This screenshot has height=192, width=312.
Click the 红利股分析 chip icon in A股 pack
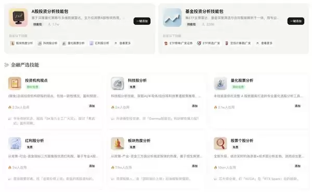(92, 43)
